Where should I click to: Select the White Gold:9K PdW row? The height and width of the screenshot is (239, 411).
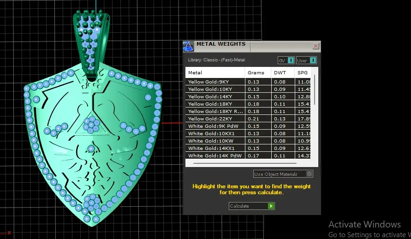click(x=248, y=126)
